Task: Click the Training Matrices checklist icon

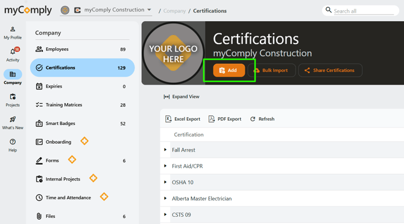Action: tap(39, 105)
